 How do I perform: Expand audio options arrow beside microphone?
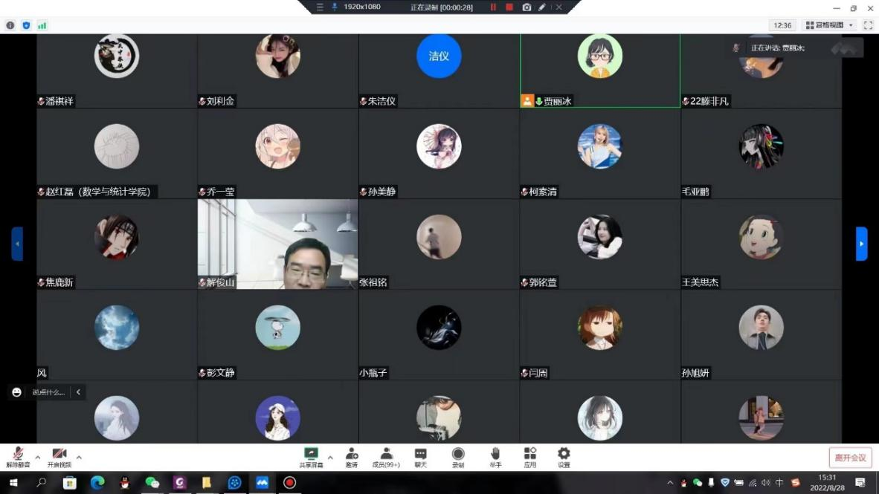click(x=38, y=457)
